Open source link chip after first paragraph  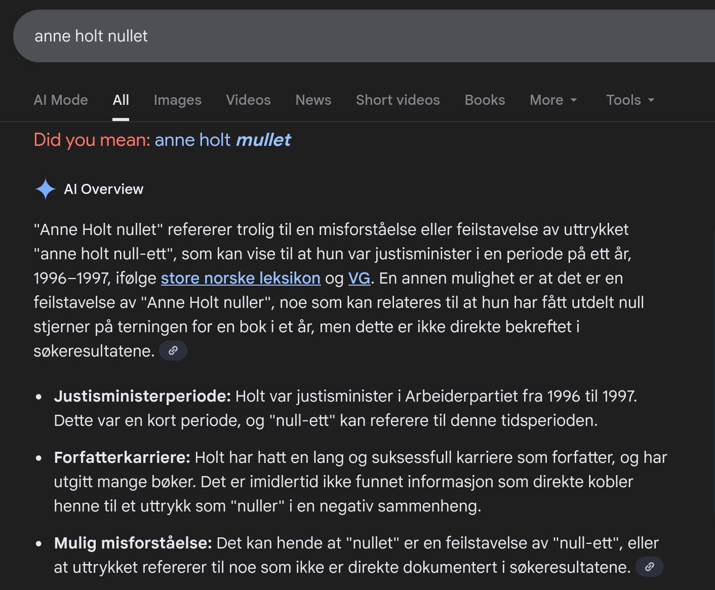pyautogui.click(x=173, y=350)
